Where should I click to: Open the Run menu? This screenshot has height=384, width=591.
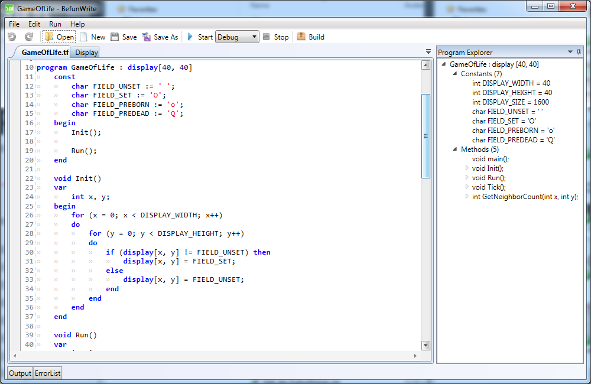tap(55, 24)
